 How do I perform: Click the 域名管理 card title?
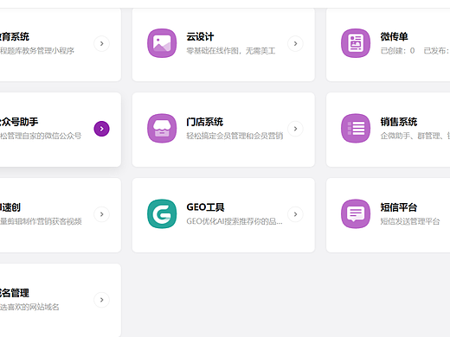[x=15, y=293]
